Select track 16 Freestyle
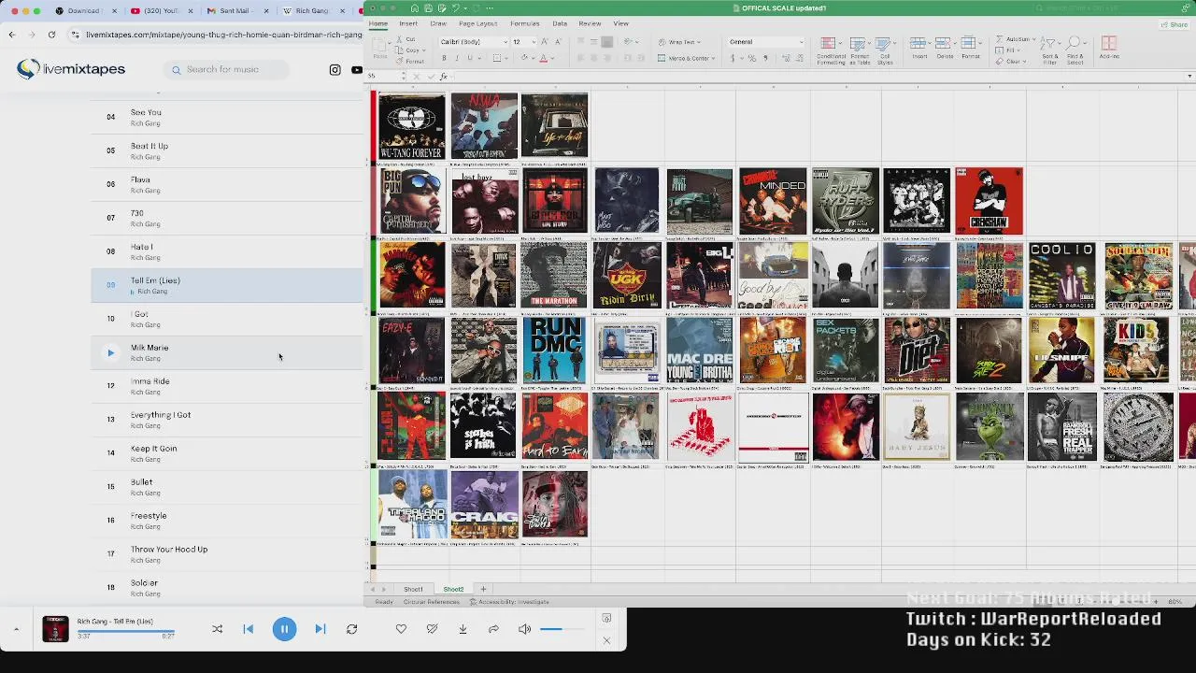1196x673 pixels. point(227,521)
